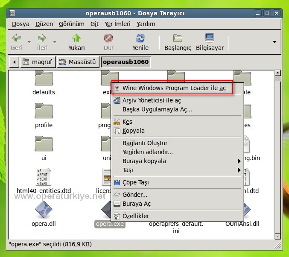Select the profile folder icon

[x=44, y=111]
